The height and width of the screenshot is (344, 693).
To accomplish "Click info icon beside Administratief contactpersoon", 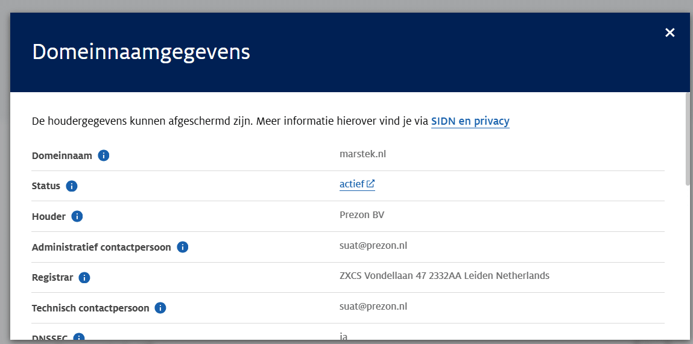I will 183,247.
